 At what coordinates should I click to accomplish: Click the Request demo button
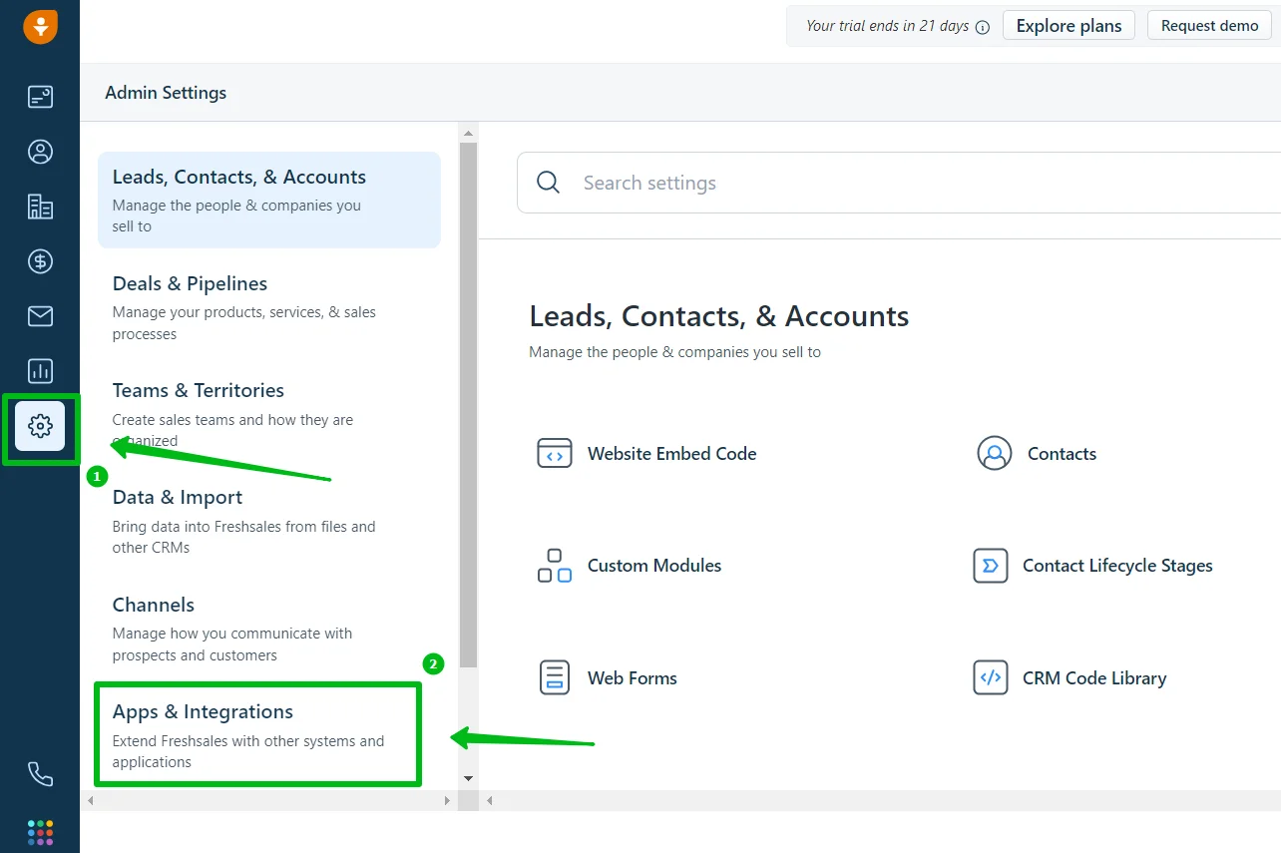pos(1209,25)
